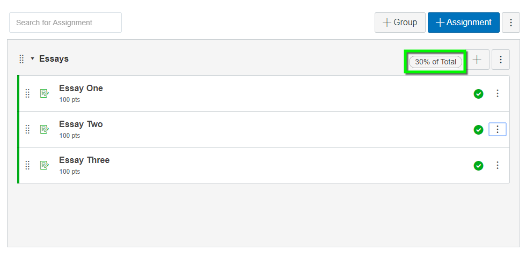Open the Essay Three options menu

click(x=498, y=165)
